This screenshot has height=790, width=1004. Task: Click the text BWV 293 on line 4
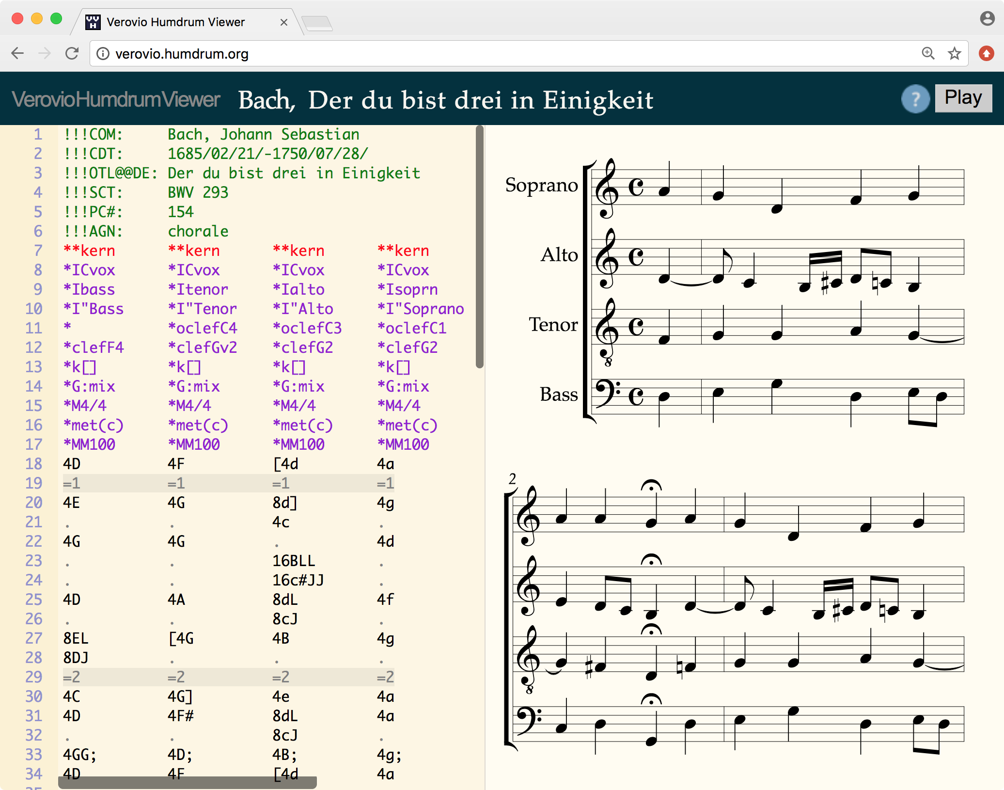point(198,192)
